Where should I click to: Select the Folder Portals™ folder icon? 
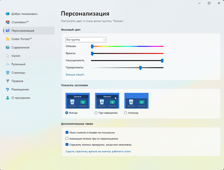coord(8,39)
